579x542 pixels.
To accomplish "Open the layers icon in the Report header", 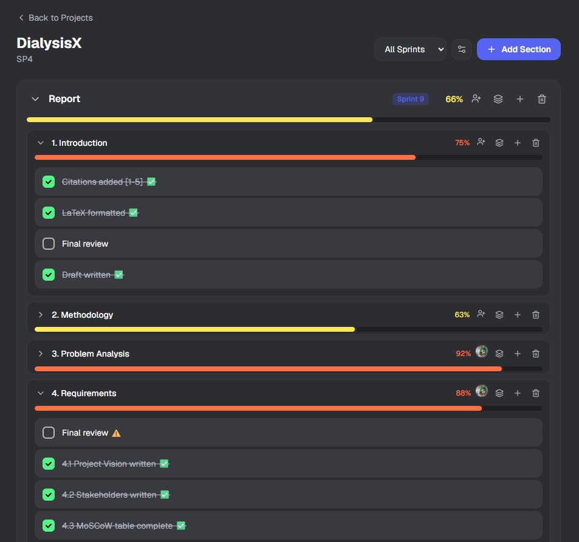I will pyautogui.click(x=498, y=99).
